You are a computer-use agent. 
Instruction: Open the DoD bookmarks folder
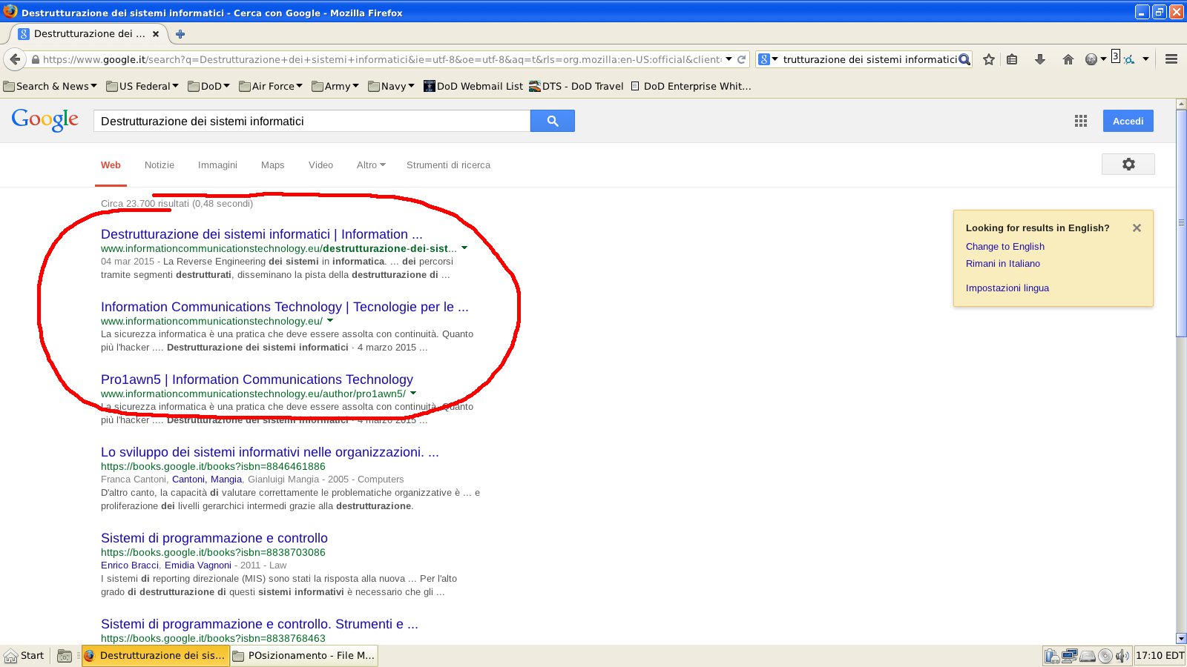point(208,86)
